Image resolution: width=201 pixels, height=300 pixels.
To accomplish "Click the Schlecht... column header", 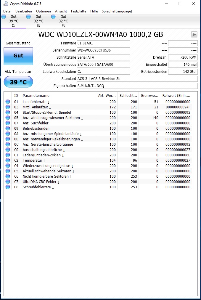I will 128,95.
